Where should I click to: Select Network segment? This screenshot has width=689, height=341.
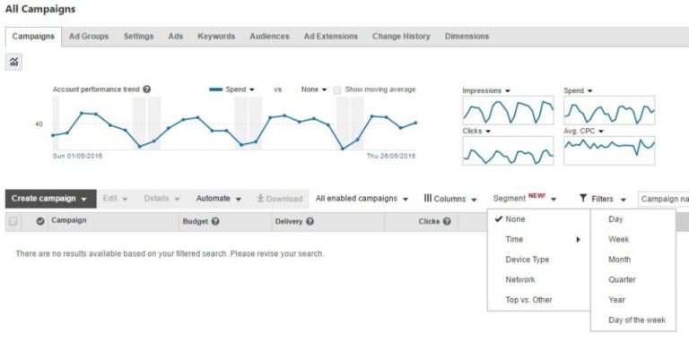coord(538,279)
